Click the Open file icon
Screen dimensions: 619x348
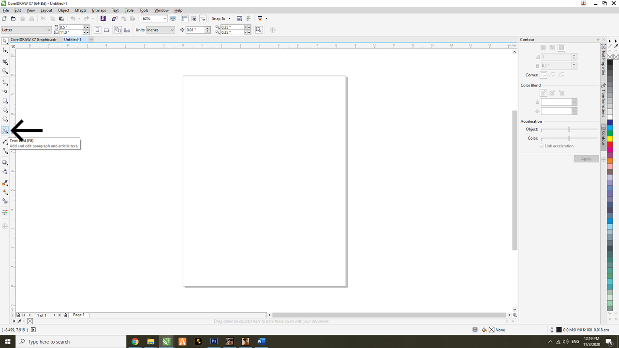[14, 18]
